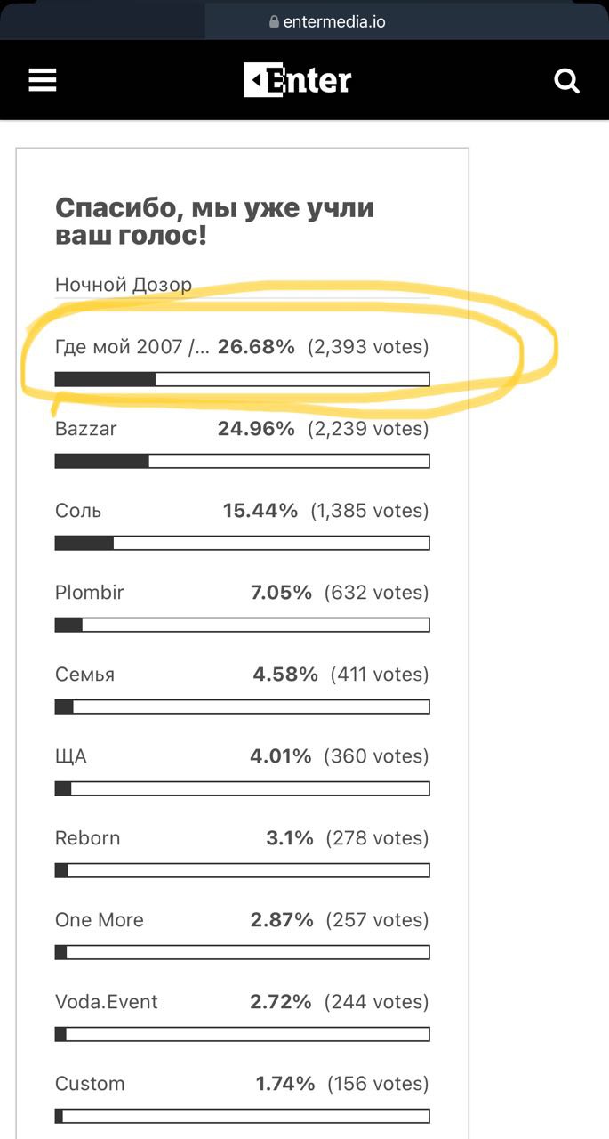Screen dimensions: 609x1139
Task: Click the Где мой 2007 poll option
Action: coord(132,347)
